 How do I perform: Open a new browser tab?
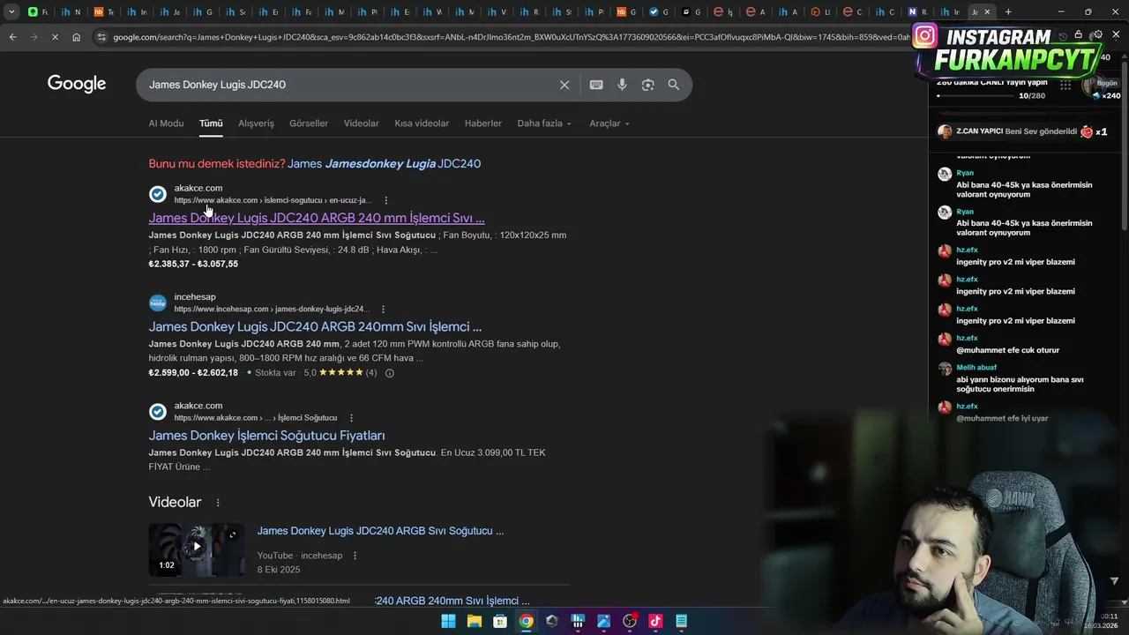(x=1008, y=11)
